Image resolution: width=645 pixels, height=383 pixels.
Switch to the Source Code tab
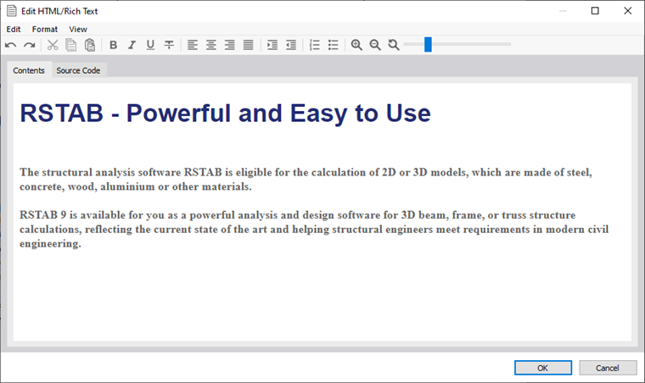click(78, 70)
